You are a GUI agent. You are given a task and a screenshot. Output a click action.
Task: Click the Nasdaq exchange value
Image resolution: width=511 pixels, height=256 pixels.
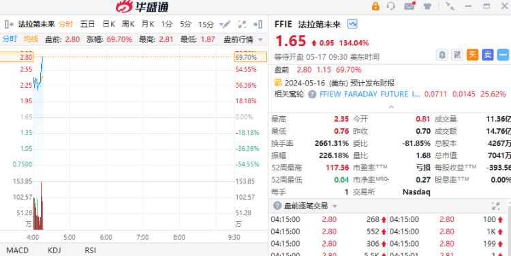pos(416,192)
